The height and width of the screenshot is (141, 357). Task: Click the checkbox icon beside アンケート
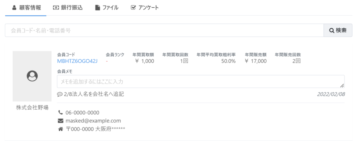click(133, 8)
